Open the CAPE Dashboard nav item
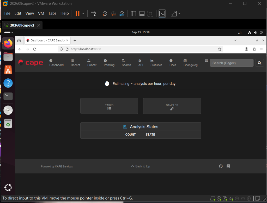267x203 pixels. [56, 63]
